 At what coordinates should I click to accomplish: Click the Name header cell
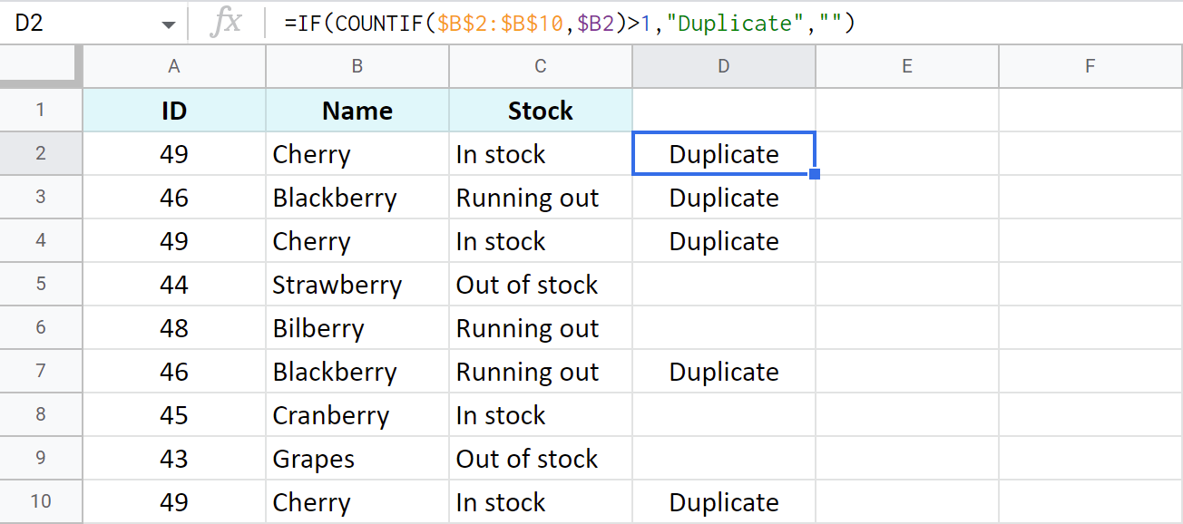point(357,110)
